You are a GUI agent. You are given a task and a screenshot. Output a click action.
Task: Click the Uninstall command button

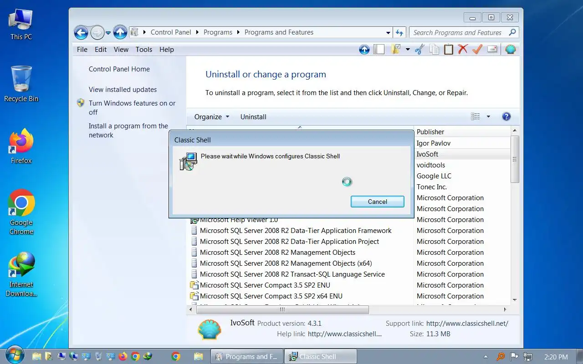click(253, 117)
